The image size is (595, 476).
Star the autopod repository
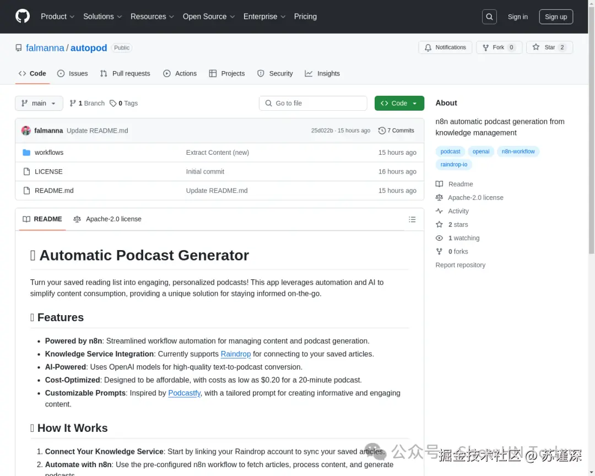tap(549, 47)
